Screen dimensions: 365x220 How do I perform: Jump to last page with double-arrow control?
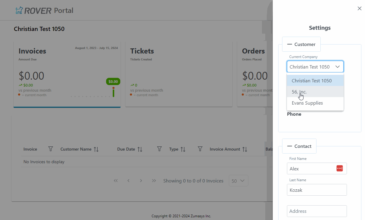click(x=154, y=181)
